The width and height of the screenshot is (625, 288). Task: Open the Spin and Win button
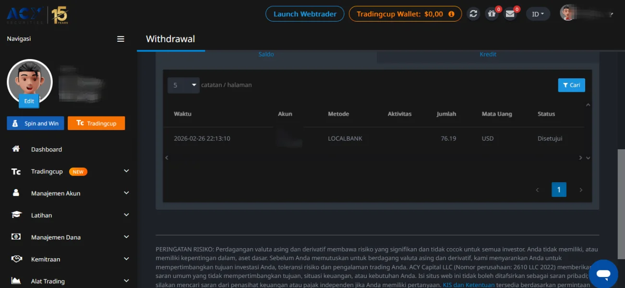36,123
